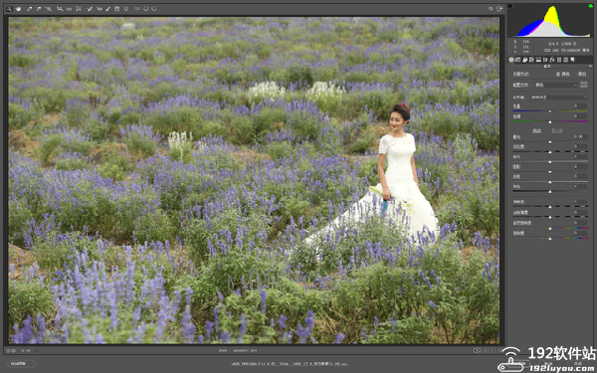
Task: Click the color temperature slider handle
Action: pyautogui.click(x=550, y=111)
